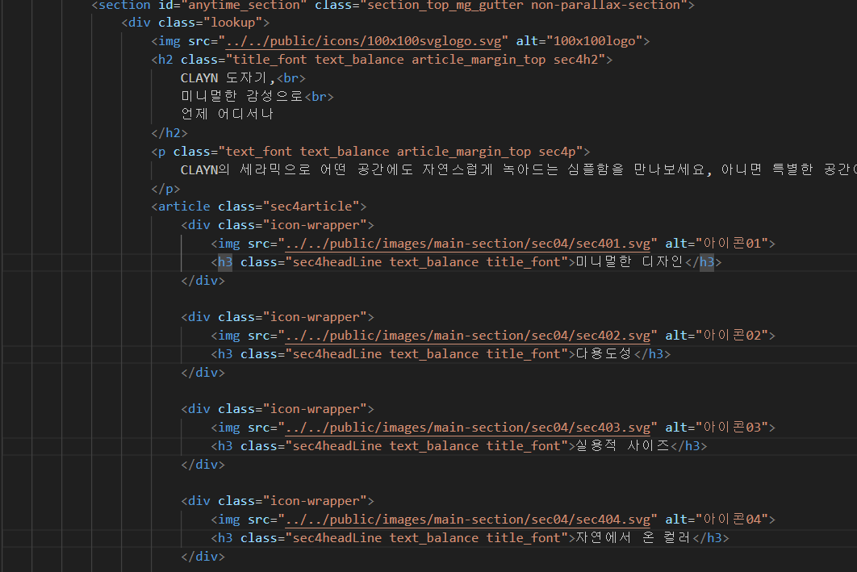Click the 'sec4p' class name
Screen dimensions: 857x572
(x=558, y=152)
